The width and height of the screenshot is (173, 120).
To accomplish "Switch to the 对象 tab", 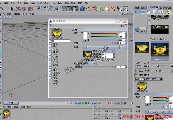I will pos(137,8).
